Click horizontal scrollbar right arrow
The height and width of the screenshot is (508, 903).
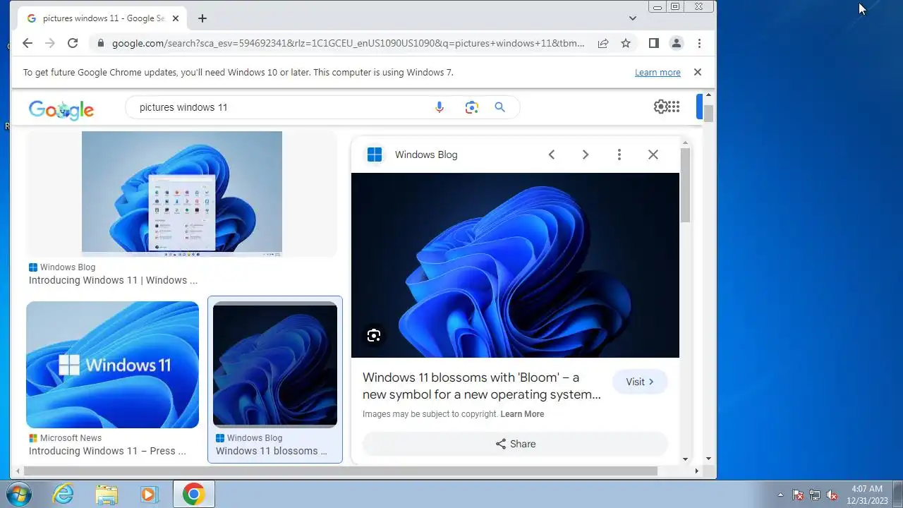pos(697,471)
